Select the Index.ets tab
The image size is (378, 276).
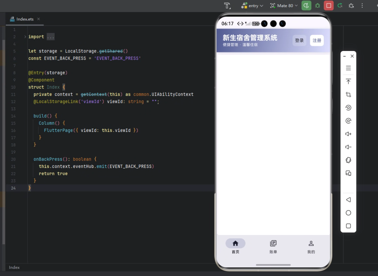point(25,19)
